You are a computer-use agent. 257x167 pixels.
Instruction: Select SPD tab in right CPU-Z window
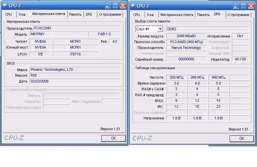[x=217, y=14]
